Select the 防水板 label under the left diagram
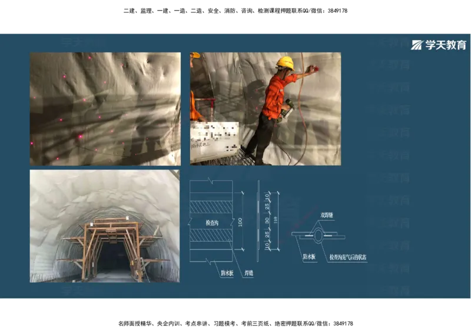This screenshot has height=333, width=471. click(227, 274)
